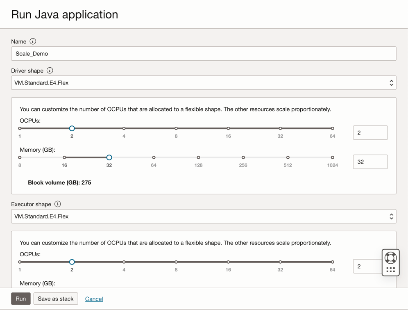Click the 'Executor shape' label text
The image size is (408, 310).
pyautogui.click(x=31, y=204)
